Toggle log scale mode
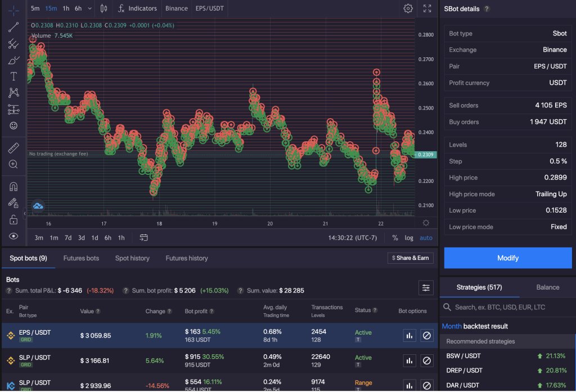Viewport: 576px width, 392px height. point(409,238)
